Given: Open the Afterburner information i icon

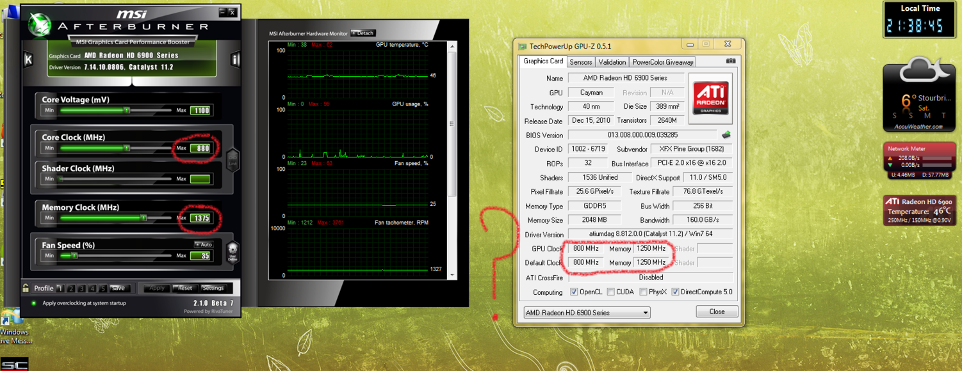Looking at the screenshot, I should (x=235, y=59).
